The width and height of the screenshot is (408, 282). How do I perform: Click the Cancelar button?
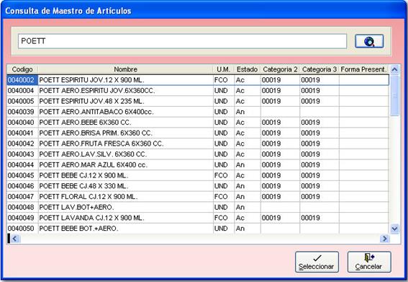(369, 262)
